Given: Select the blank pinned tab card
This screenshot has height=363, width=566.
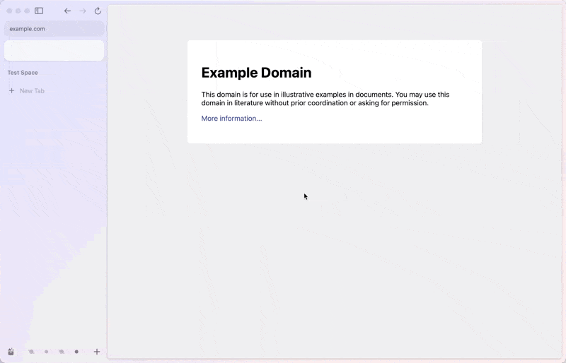Looking at the screenshot, I should (x=54, y=50).
